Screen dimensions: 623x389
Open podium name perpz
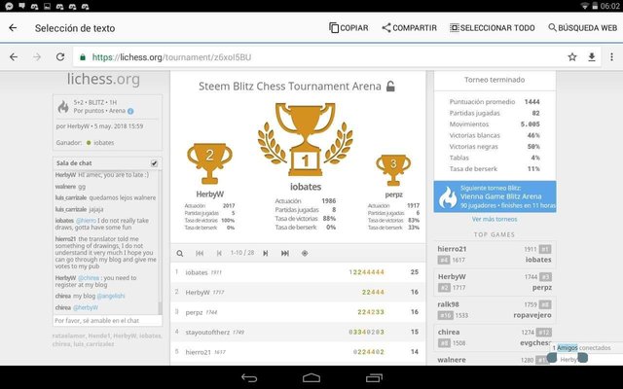pos(393,194)
